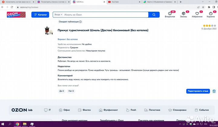Delete the review with trash icon
The height and width of the screenshot is (127, 218).
pyautogui.click(x=214, y=91)
